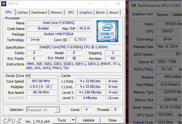
Task: Click the Core VID value 0.773 V
Action: tap(81, 40)
